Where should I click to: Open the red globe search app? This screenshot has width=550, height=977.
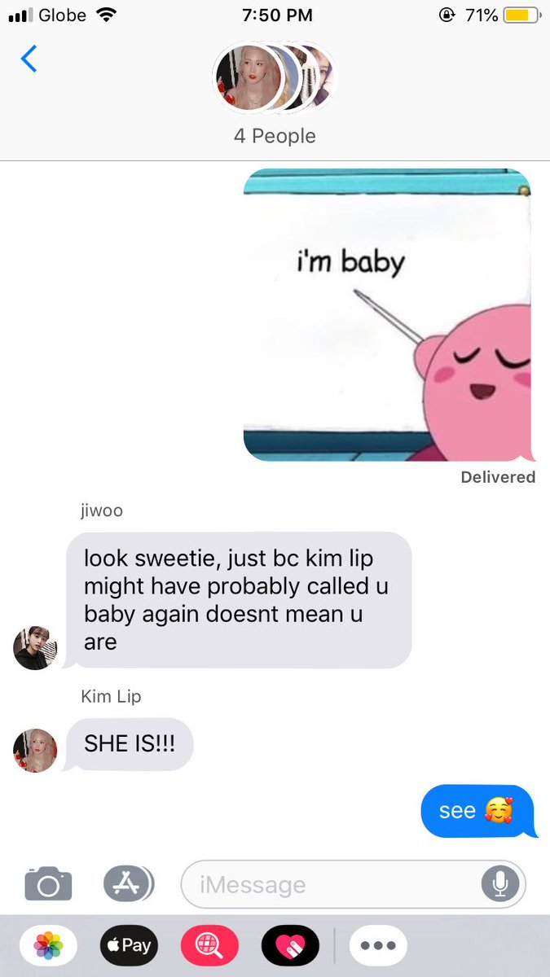(209, 945)
